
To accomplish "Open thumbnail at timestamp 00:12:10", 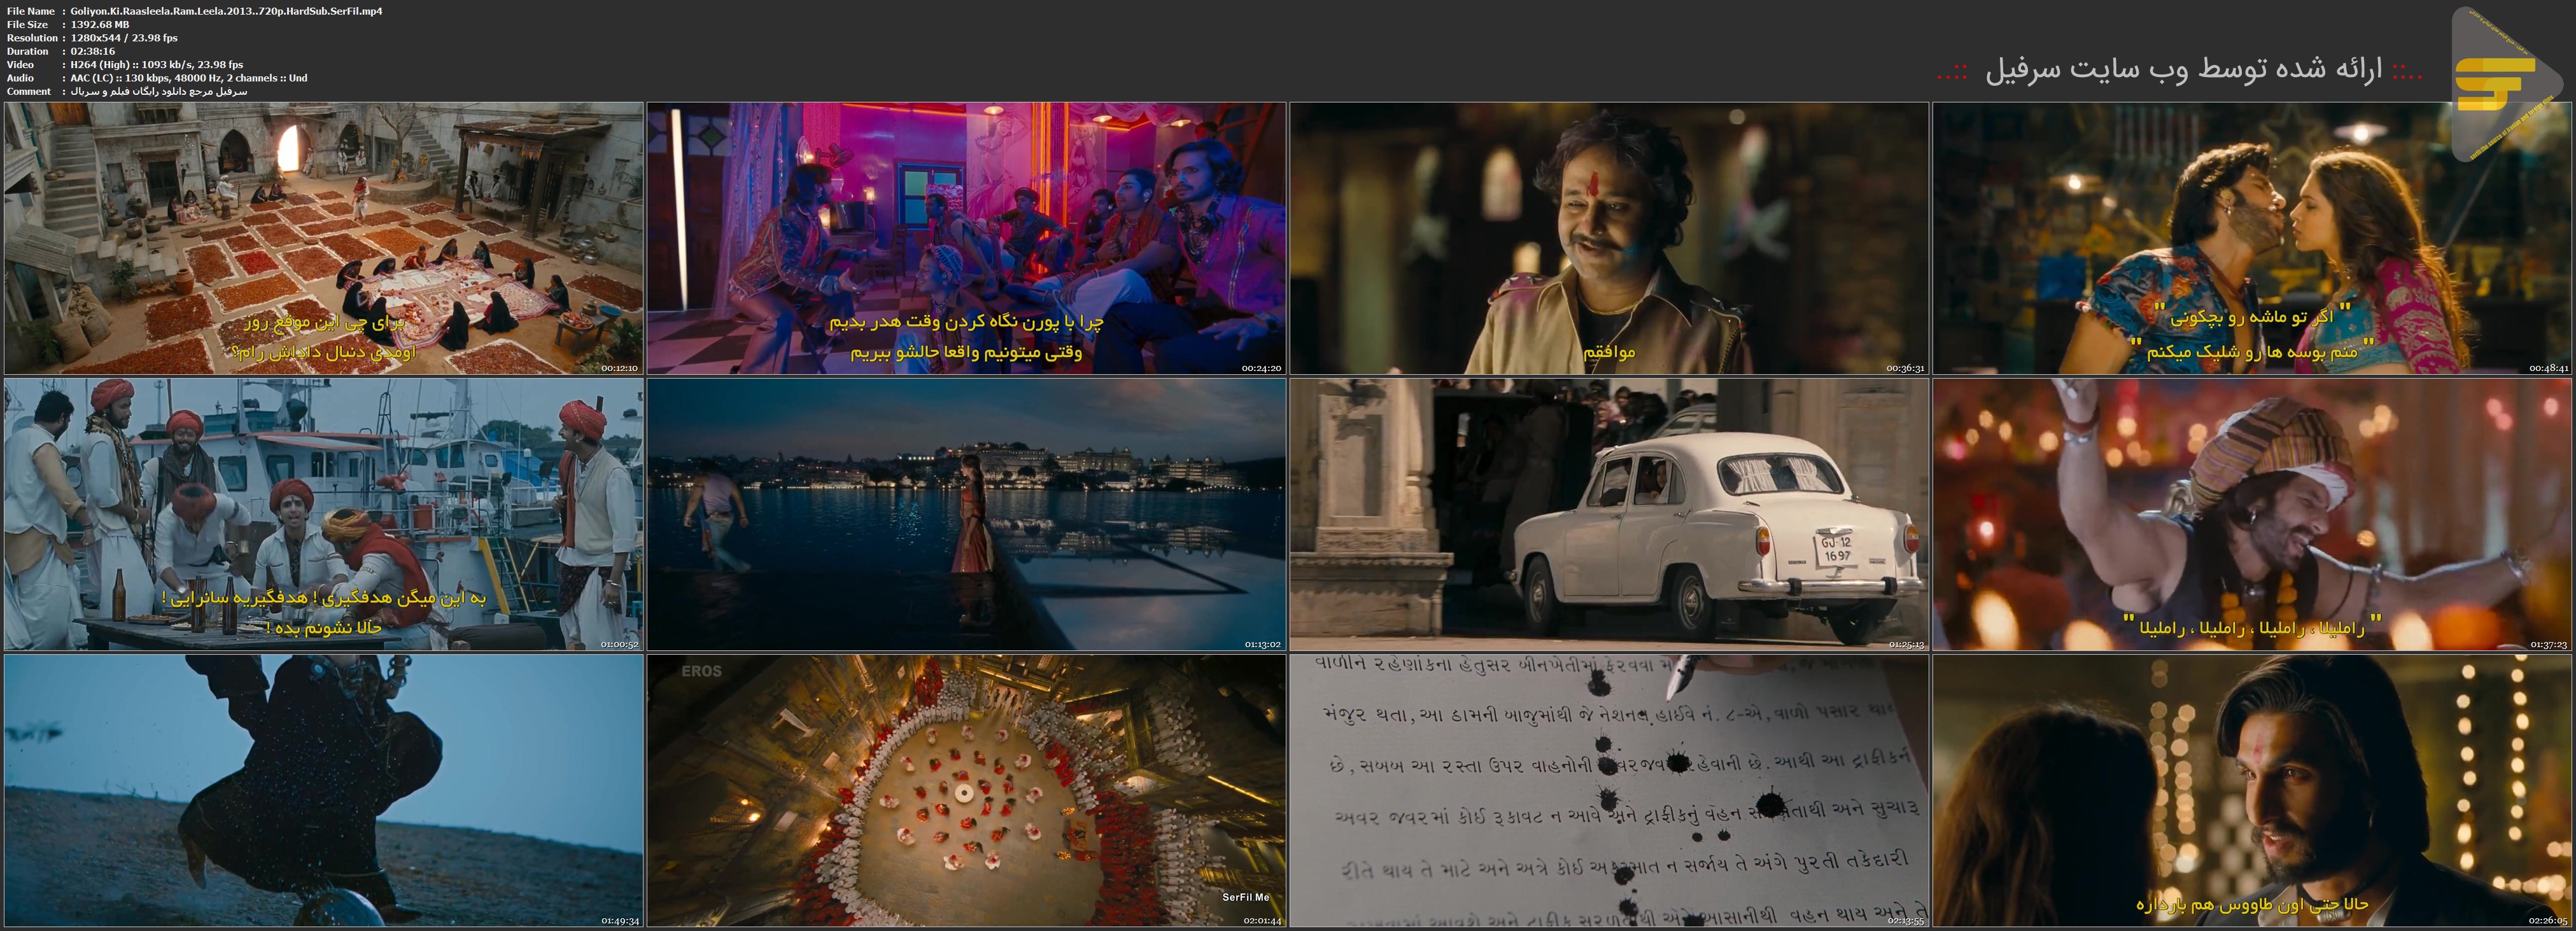I will (x=323, y=238).
